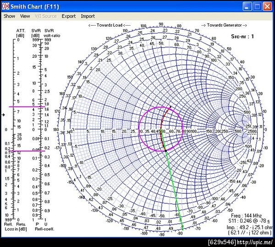Click the '[ 62.1 // - j 122 ohm ]' readout
The image size is (275, 247).
250,233
